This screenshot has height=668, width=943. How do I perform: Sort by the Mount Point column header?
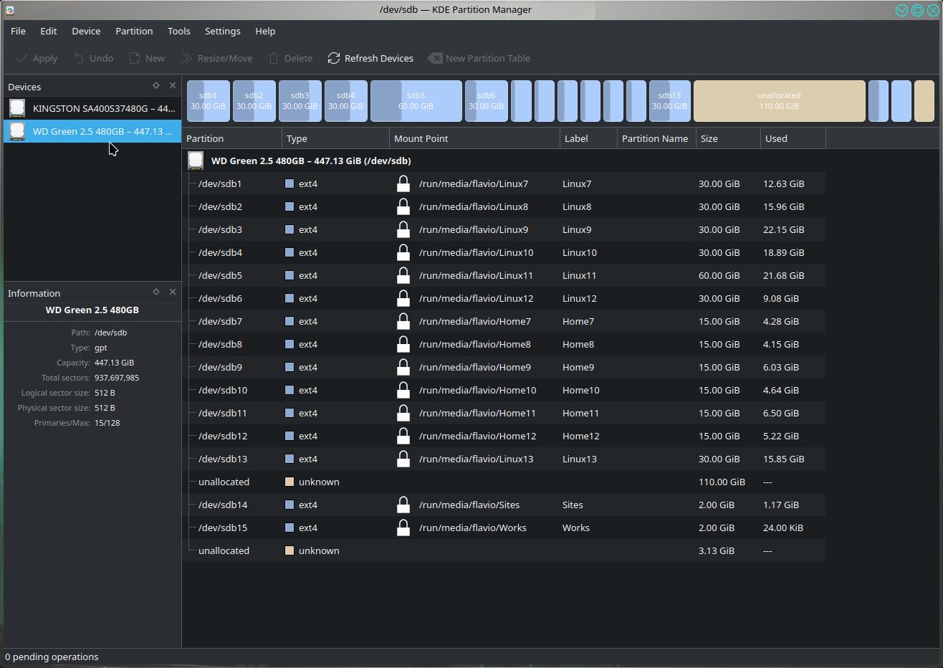tap(421, 138)
